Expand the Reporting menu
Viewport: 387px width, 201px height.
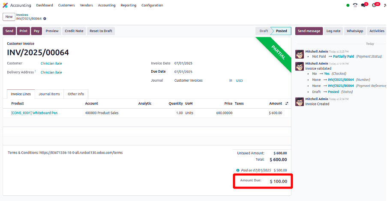click(x=128, y=5)
